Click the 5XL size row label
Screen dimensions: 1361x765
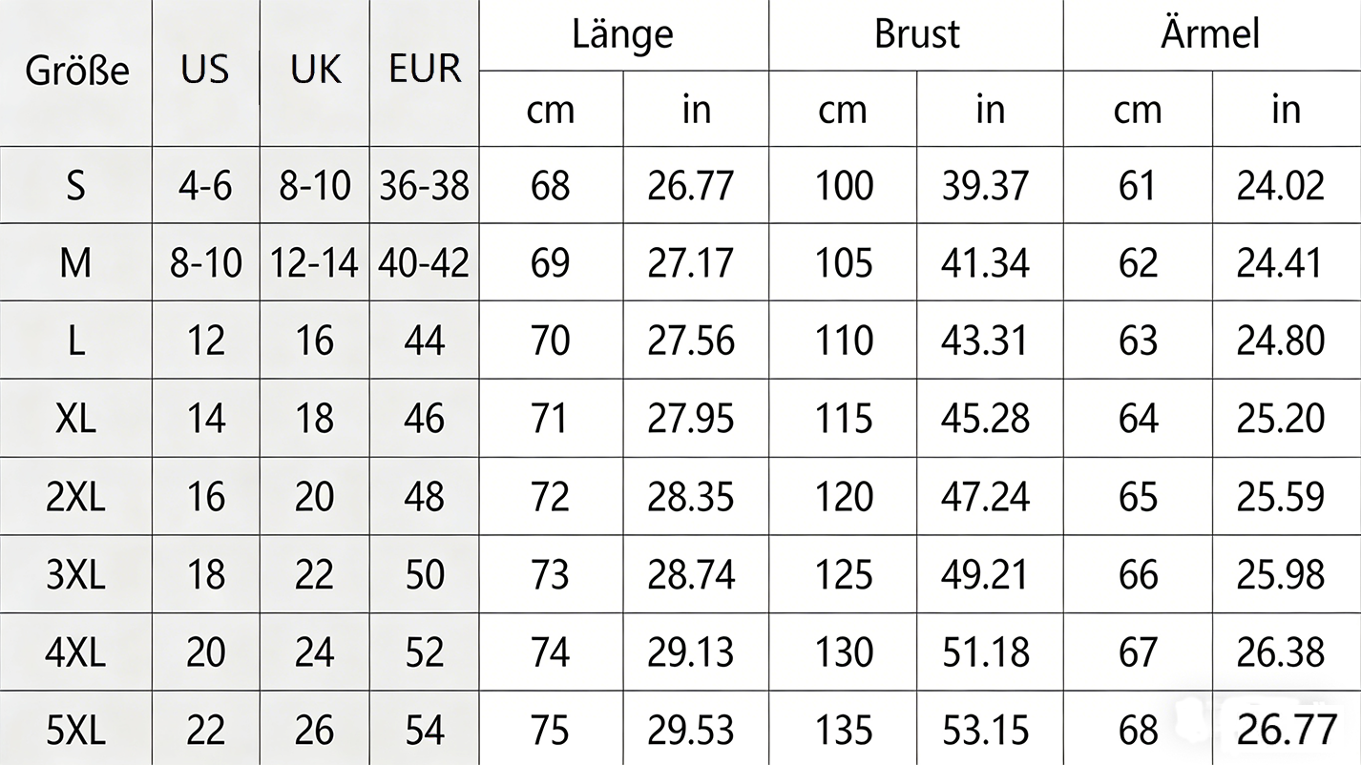point(76,731)
